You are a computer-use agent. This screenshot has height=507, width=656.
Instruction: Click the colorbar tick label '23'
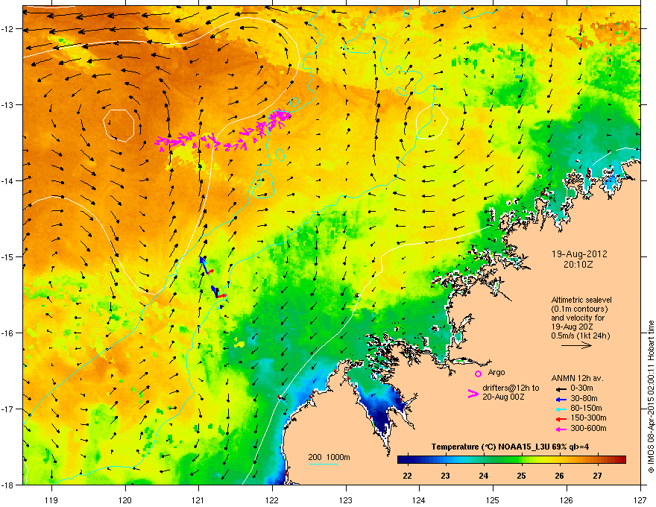click(445, 476)
